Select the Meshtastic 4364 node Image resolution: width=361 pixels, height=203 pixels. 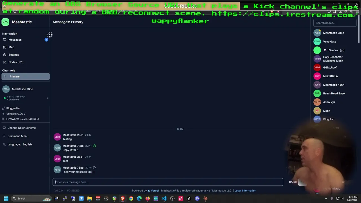(x=334, y=85)
